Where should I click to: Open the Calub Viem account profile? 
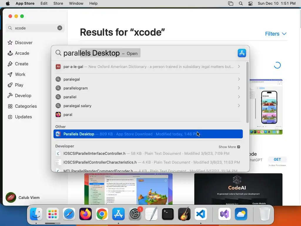23,197
